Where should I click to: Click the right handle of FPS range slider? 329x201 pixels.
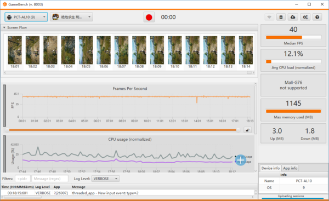pos(238,130)
